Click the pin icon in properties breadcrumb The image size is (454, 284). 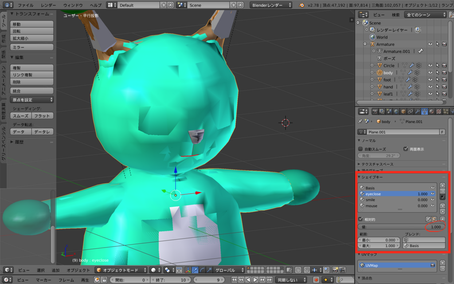[x=360, y=122]
